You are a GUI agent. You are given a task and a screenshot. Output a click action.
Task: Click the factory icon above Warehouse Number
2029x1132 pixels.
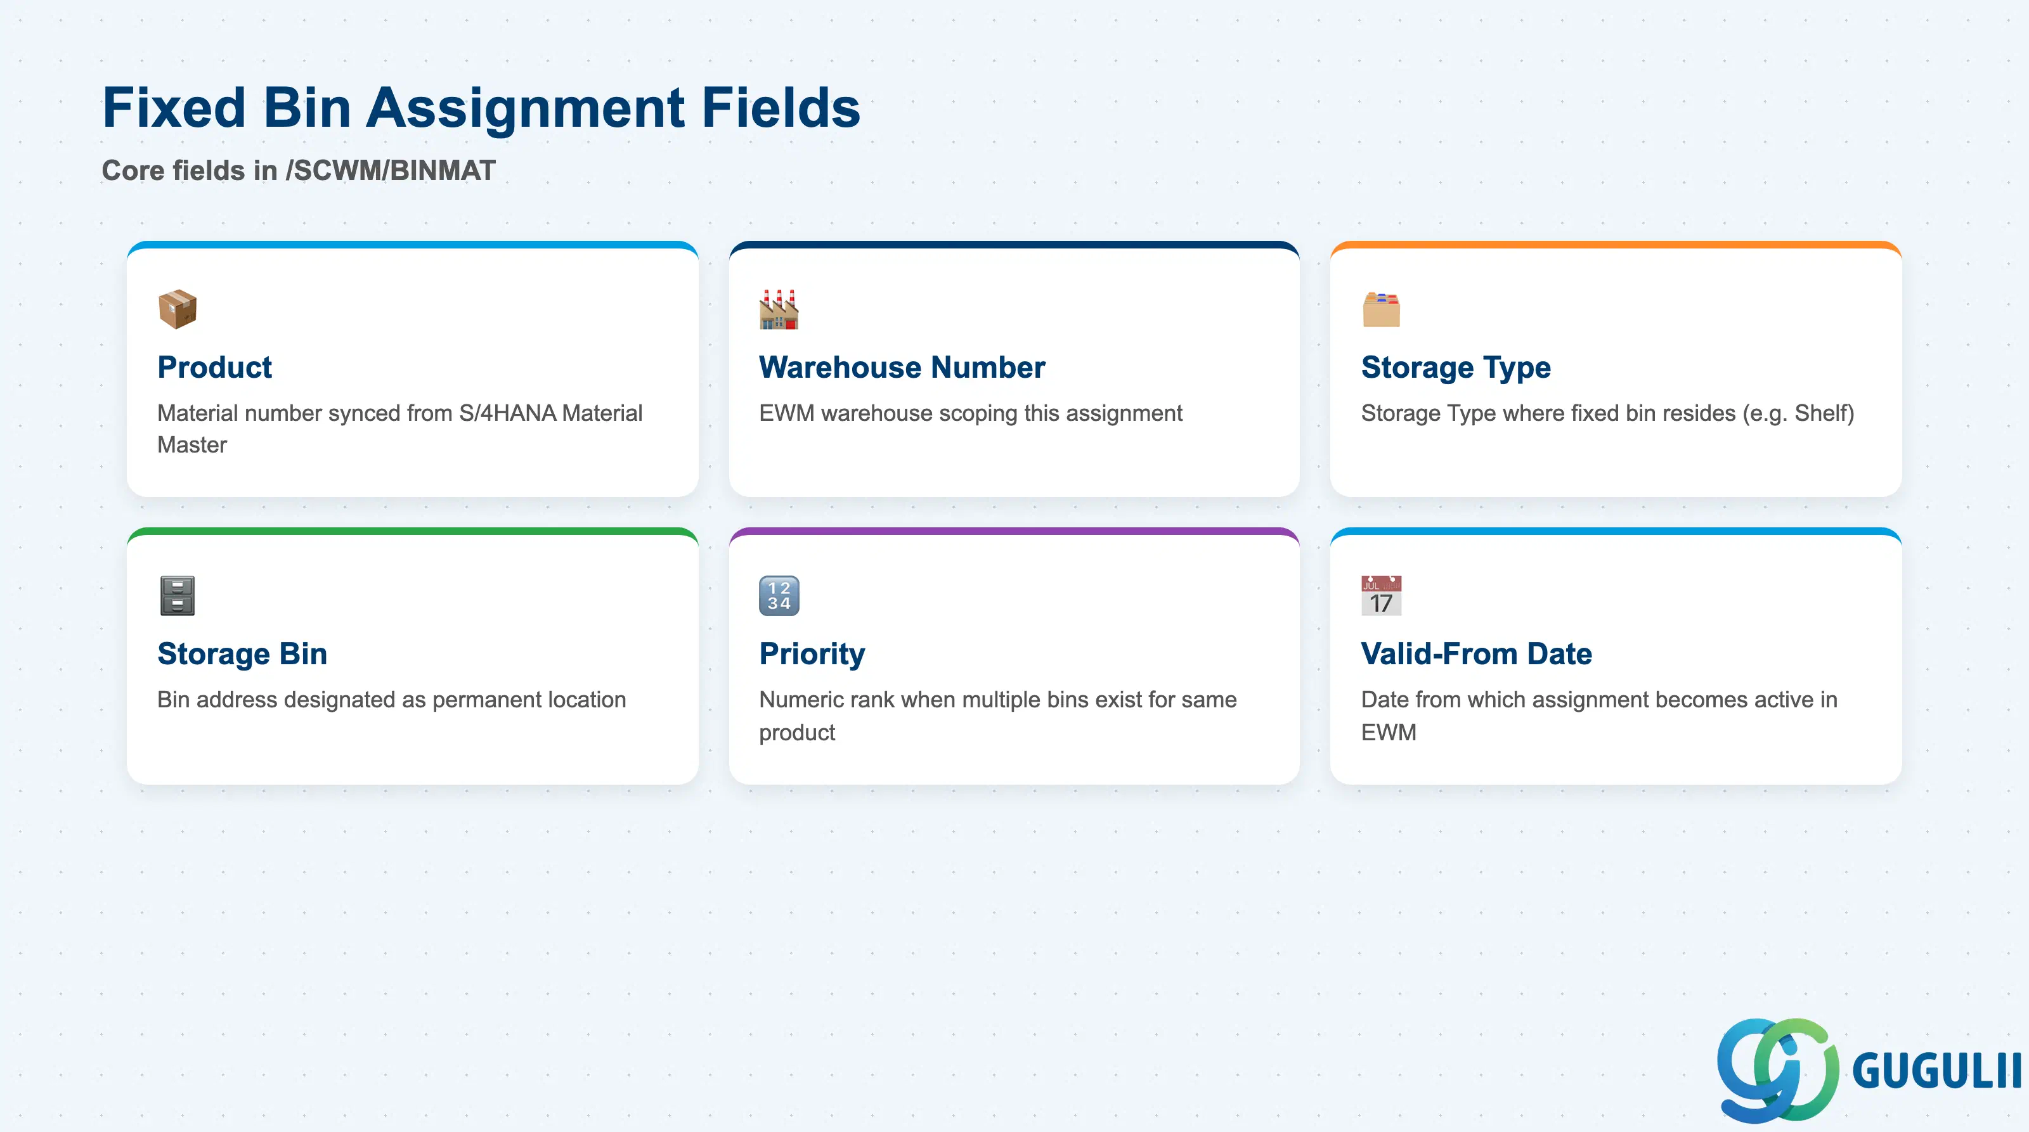point(779,309)
